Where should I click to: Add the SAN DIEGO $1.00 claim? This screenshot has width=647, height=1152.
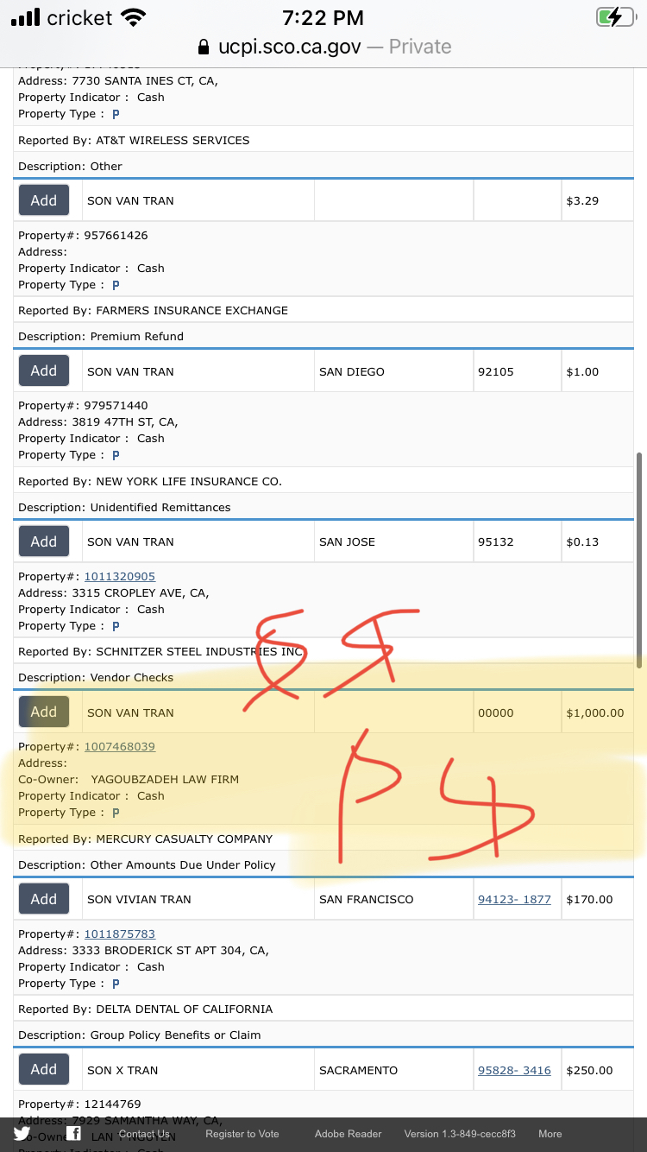44,370
